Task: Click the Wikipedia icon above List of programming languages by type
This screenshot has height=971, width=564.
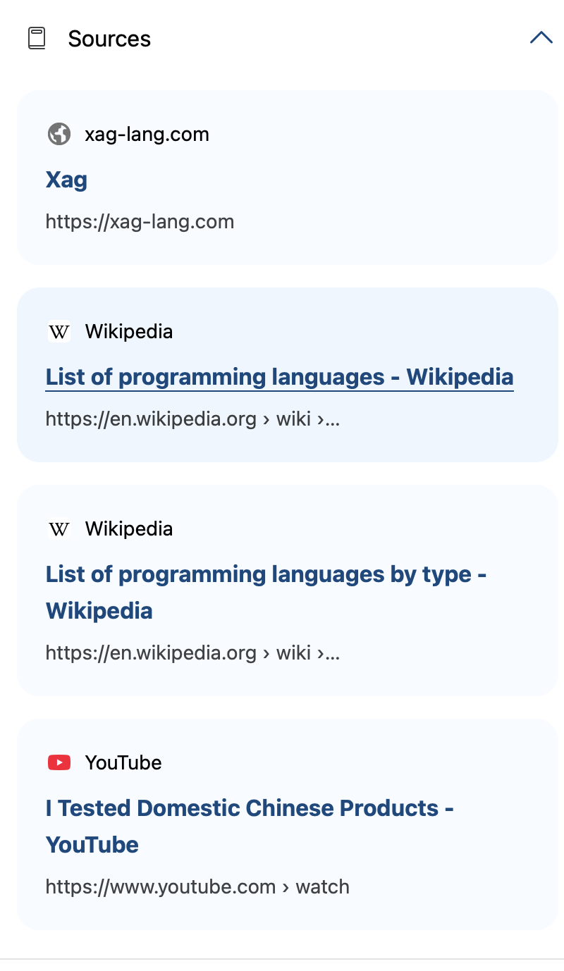Action: (59, 528)
